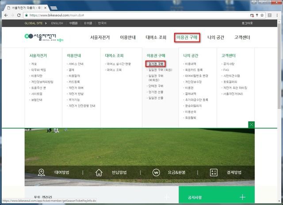This screenshot has height=205, width=283.
Task: Open FAQ under 고객센터
Action: tap(226, 70)
